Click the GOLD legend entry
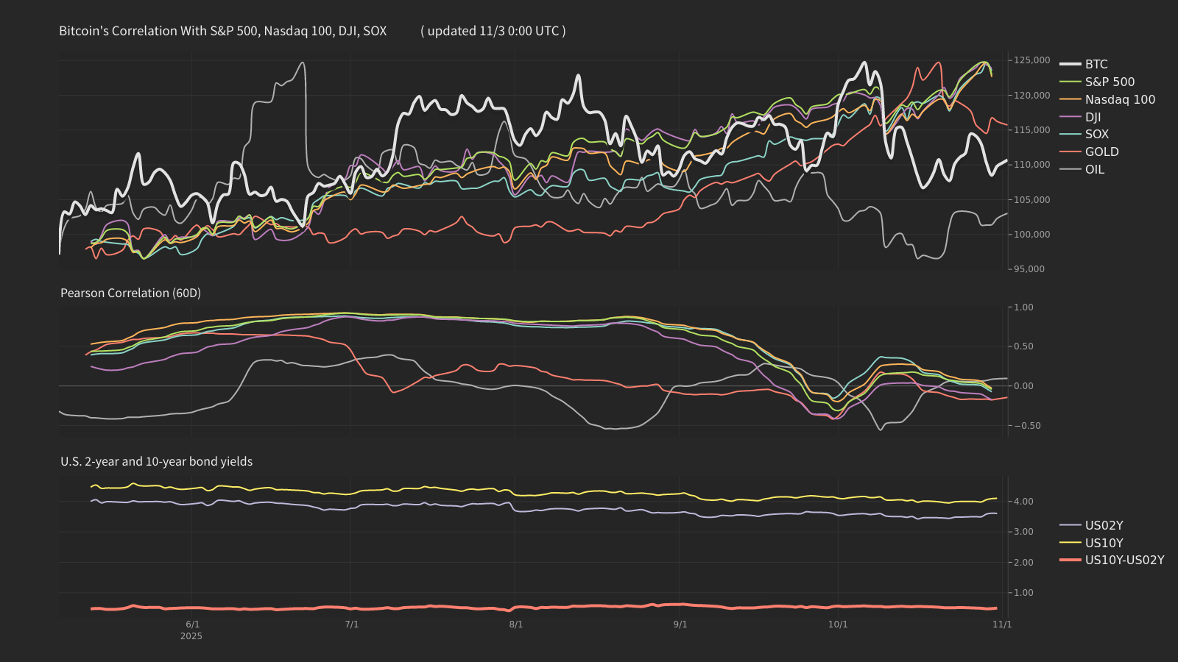Screen dimensions: 1178x662 tap(1101, 152)
